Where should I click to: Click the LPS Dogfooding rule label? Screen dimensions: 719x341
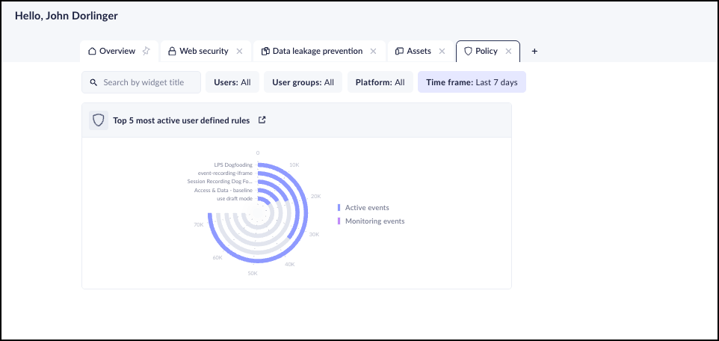pyautogui.click(x=232, y=165)
